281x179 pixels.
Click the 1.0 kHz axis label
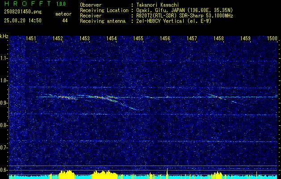click(4, 81)
